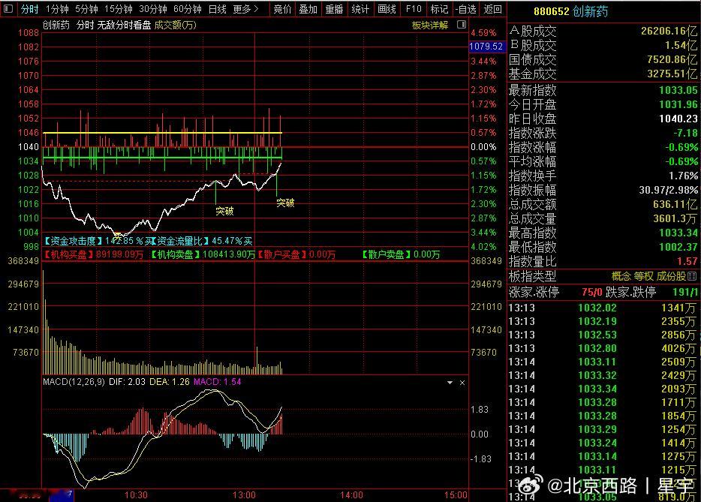
Task: Open the MACD panel dropdown arrow
Action: 450,383
